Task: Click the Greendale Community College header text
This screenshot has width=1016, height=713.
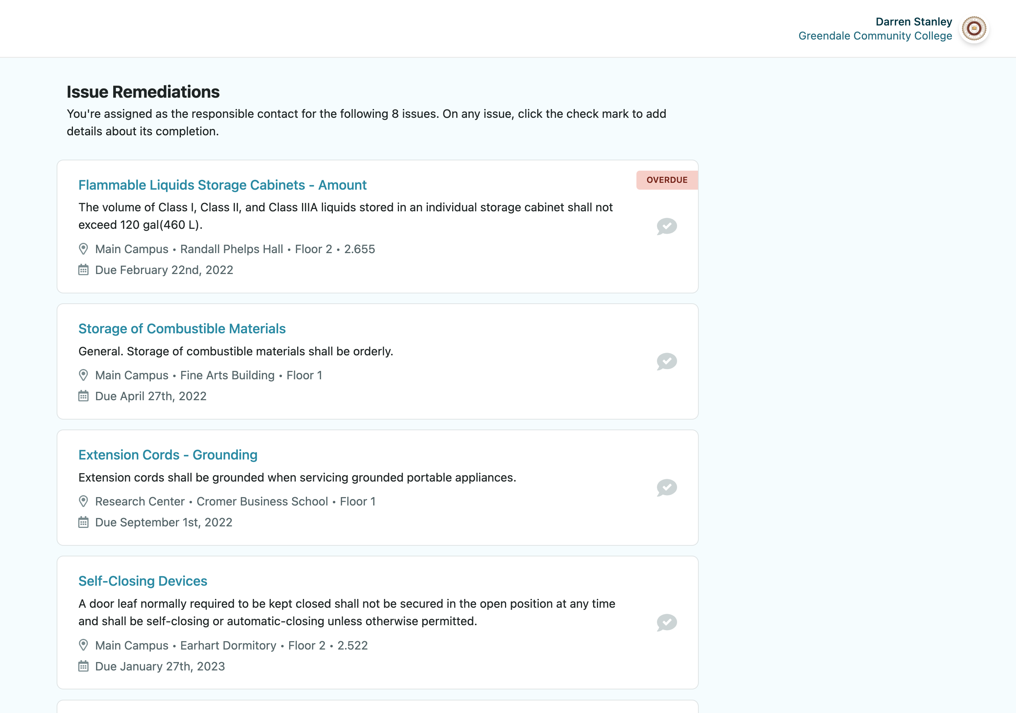Action: pos(875,36)
